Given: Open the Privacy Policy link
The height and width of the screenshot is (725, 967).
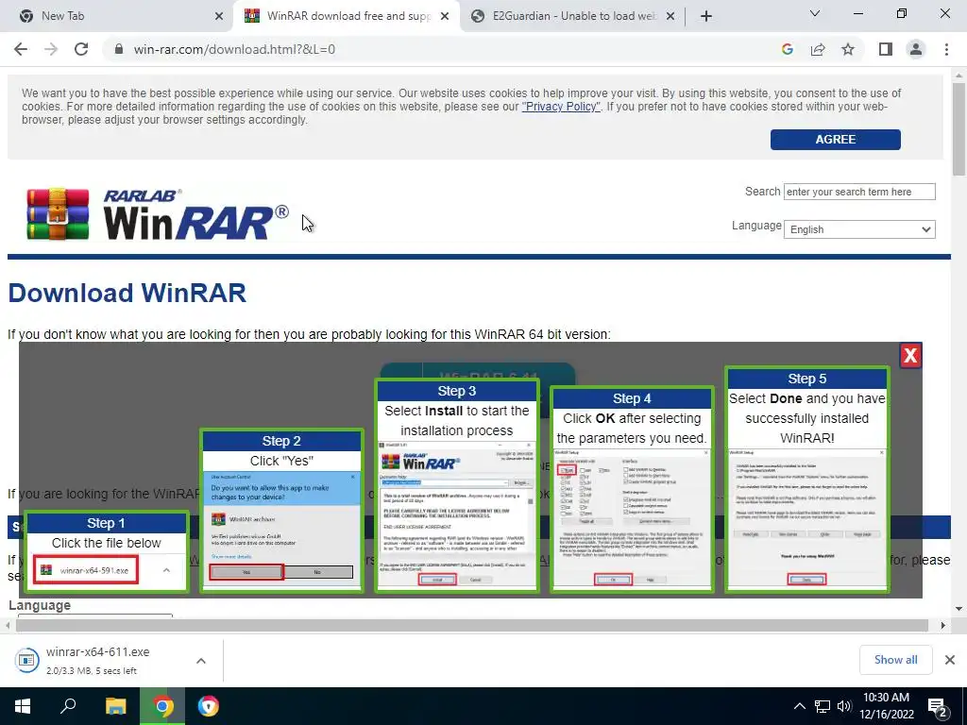Looking at the screenshot, I should coord(561,107).
